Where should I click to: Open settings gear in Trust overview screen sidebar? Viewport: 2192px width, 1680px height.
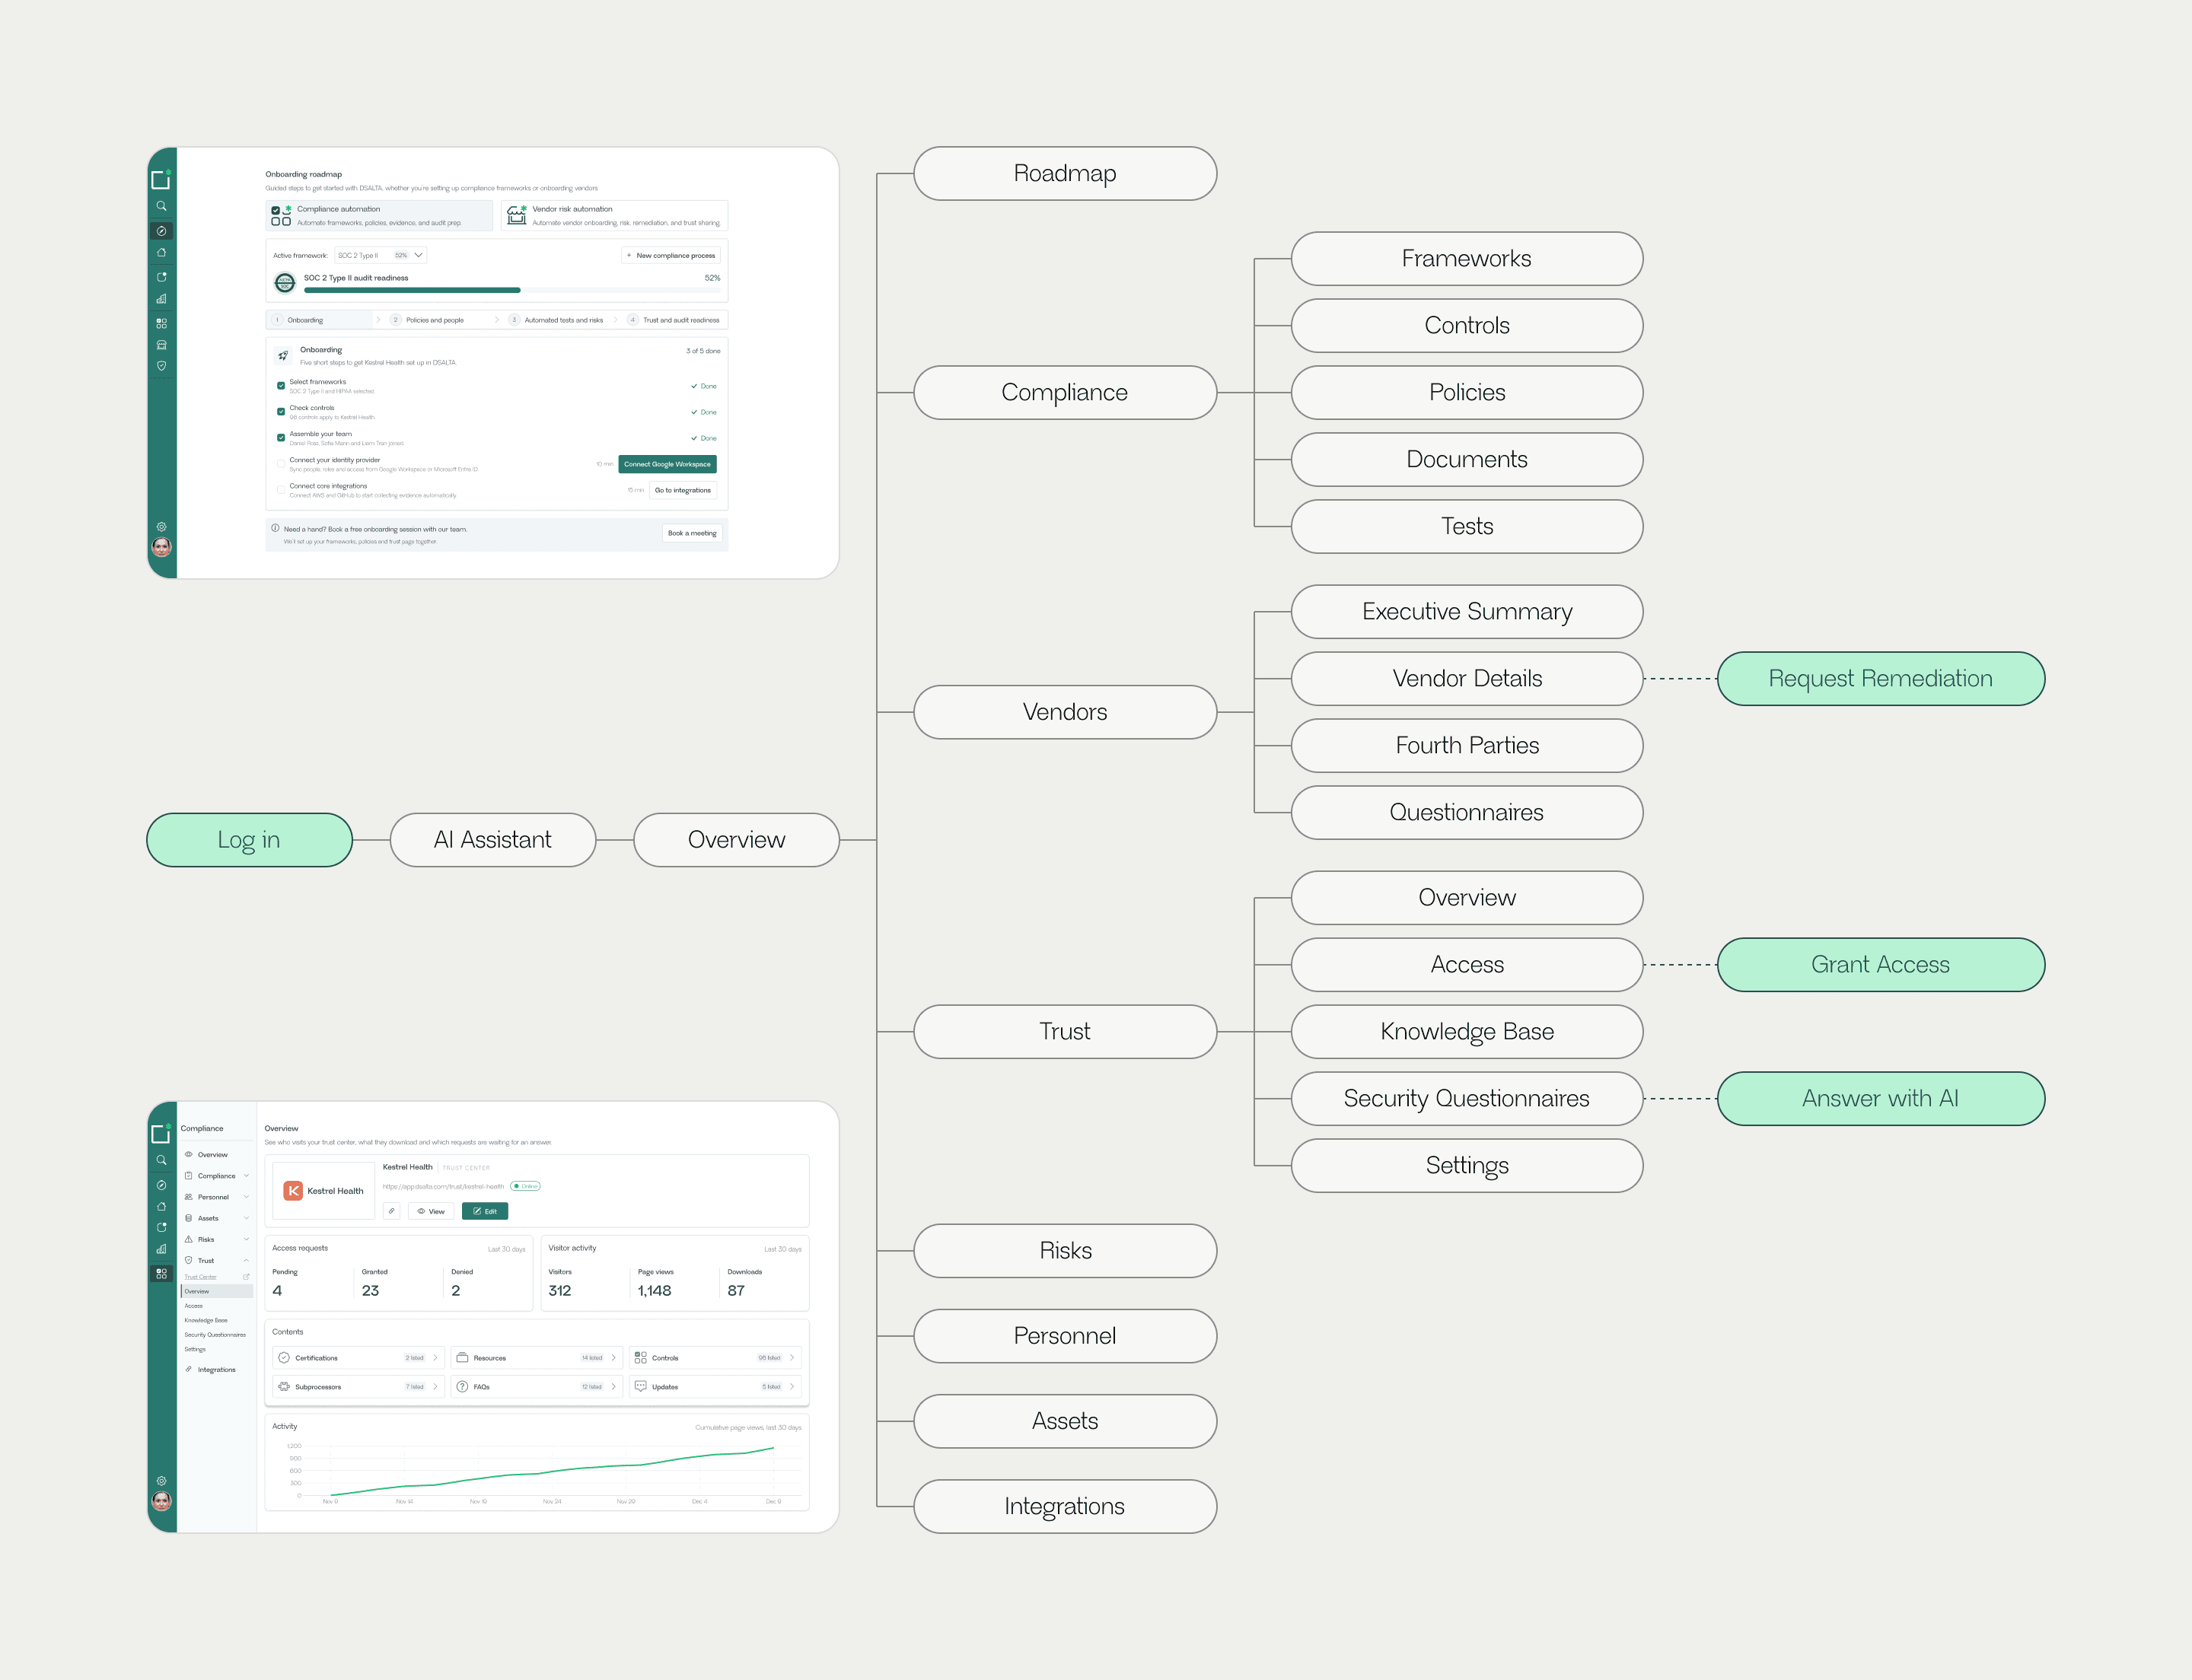[x=161, y=1481]
